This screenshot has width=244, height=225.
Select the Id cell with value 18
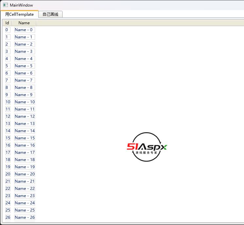[x=8, y=160]
